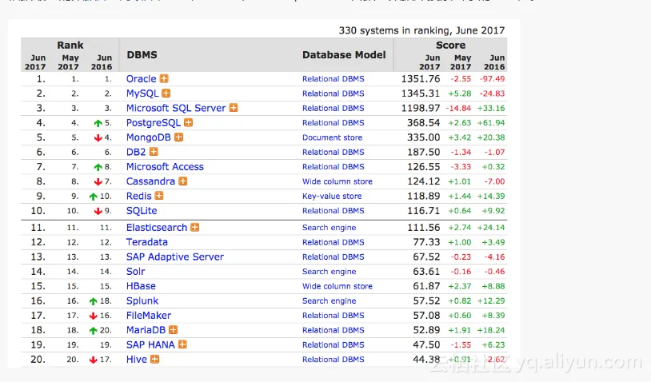651x382 pixels.
Task: Visit the MariaDB link
Action: pos(146,330)
